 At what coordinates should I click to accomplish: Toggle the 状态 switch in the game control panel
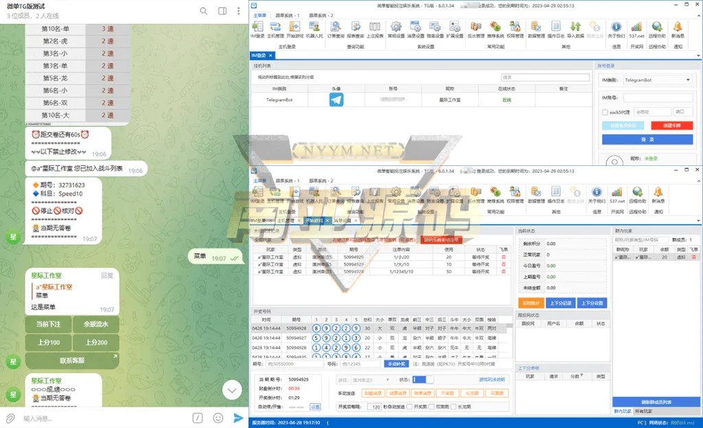click(423, 379)
